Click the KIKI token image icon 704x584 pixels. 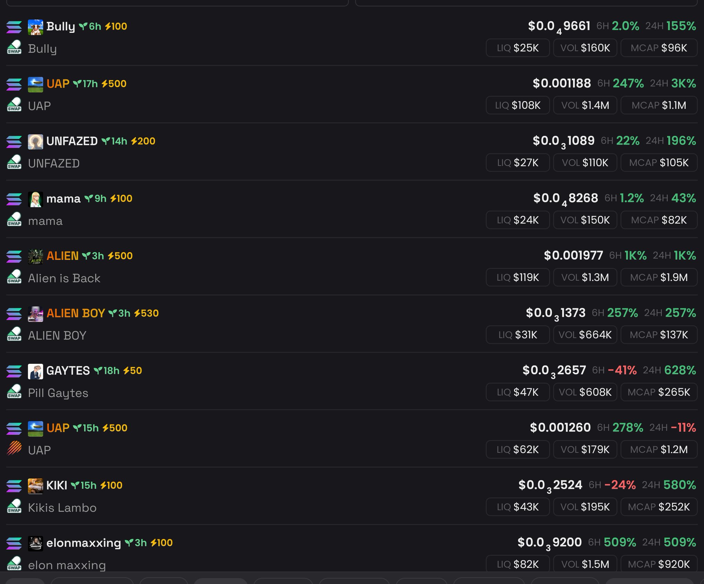click(x=35, y=486)
